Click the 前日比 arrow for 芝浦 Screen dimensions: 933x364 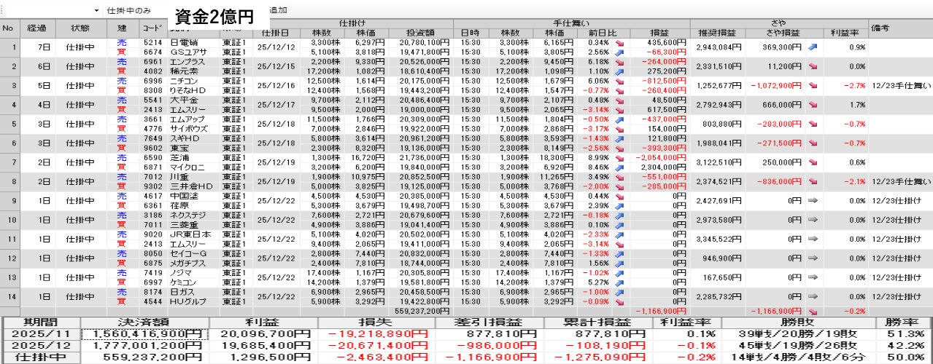click(619, 157)
